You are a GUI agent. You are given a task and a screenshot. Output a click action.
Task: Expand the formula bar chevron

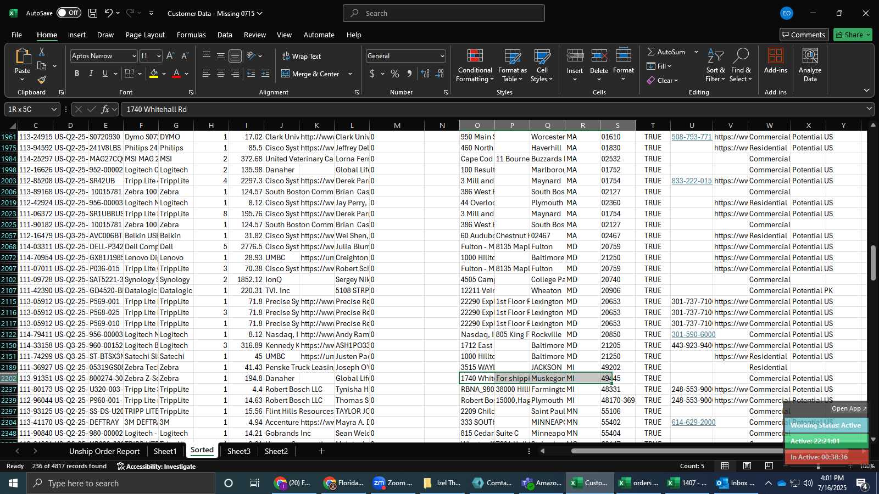pos(869,109)
